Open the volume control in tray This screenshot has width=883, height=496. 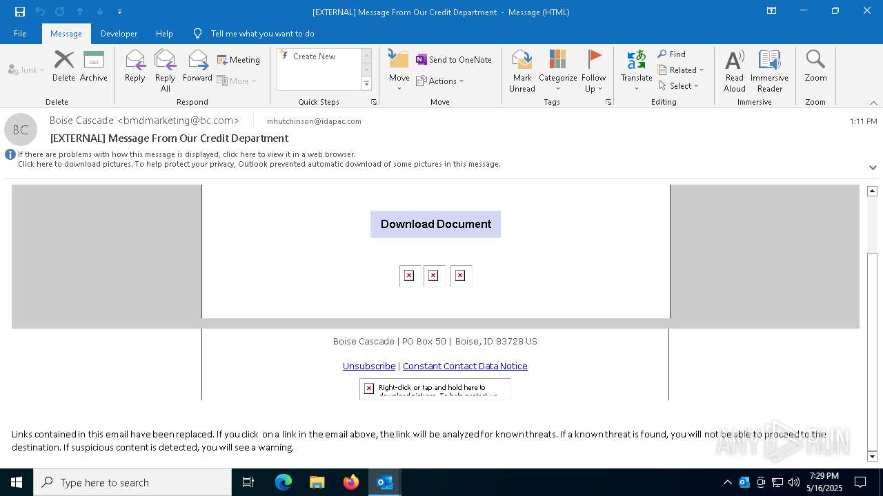coord(794,482)
